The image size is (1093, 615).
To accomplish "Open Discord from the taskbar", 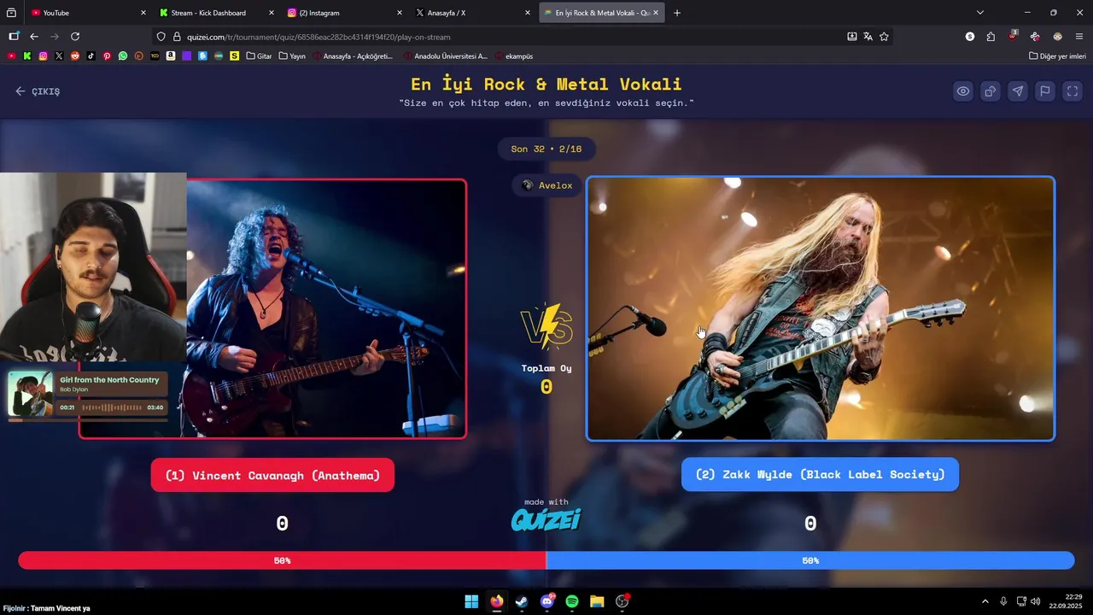I will 547,601.
